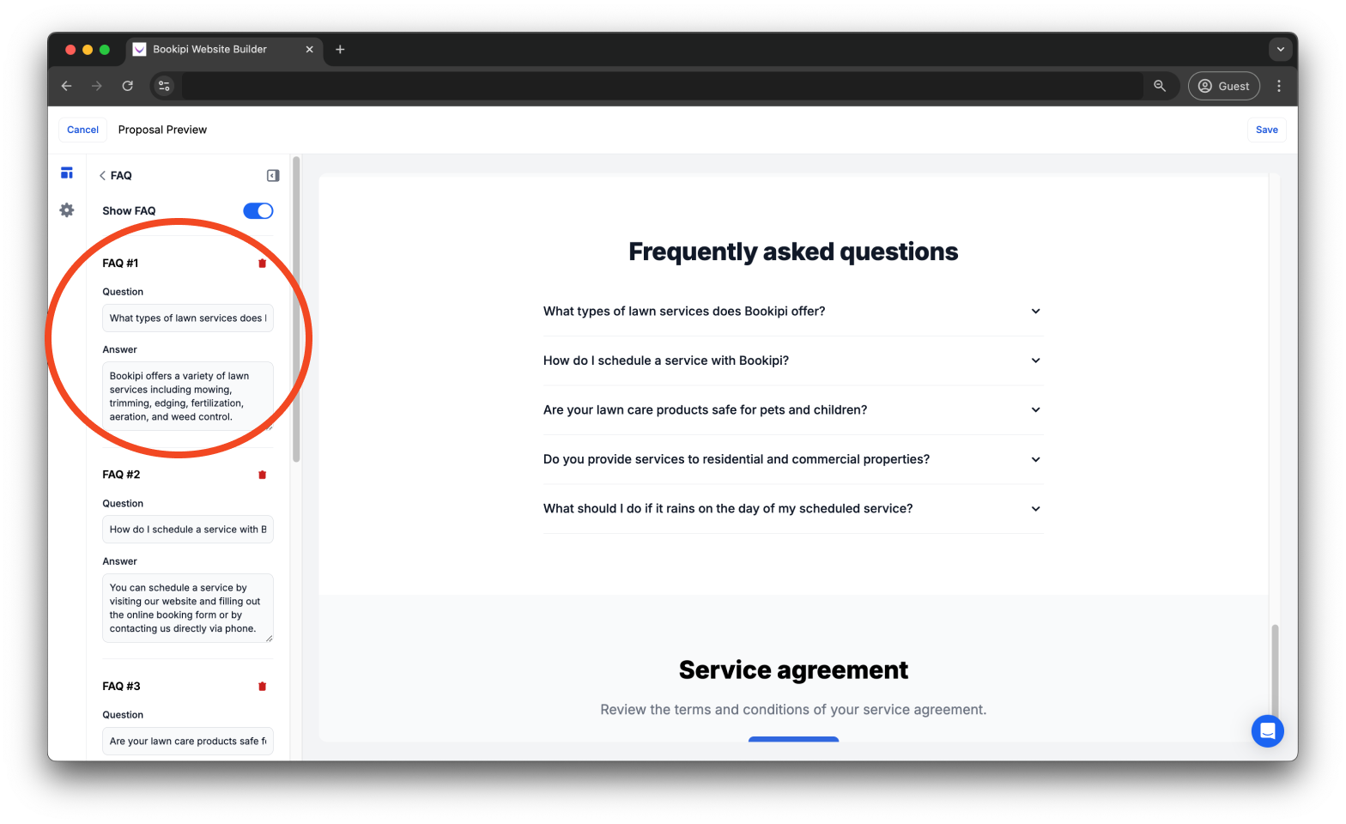Screen dimensions: 1346x824
Task: Click the zoom magnifier icon in address bar
Action: tap(1160, 86)
